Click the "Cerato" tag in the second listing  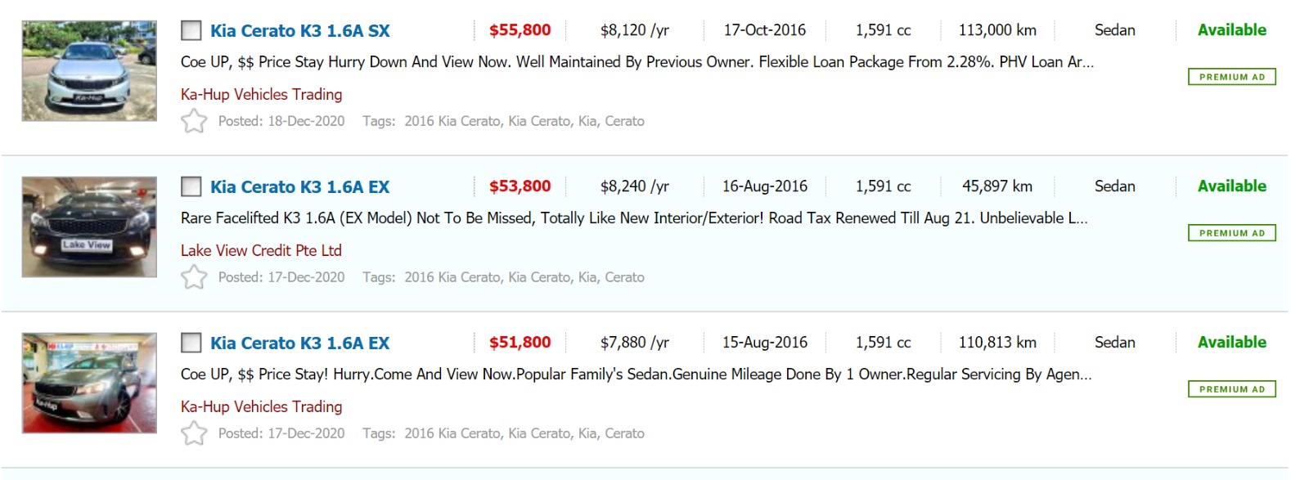pyautogui.click(x=624, y=277)
